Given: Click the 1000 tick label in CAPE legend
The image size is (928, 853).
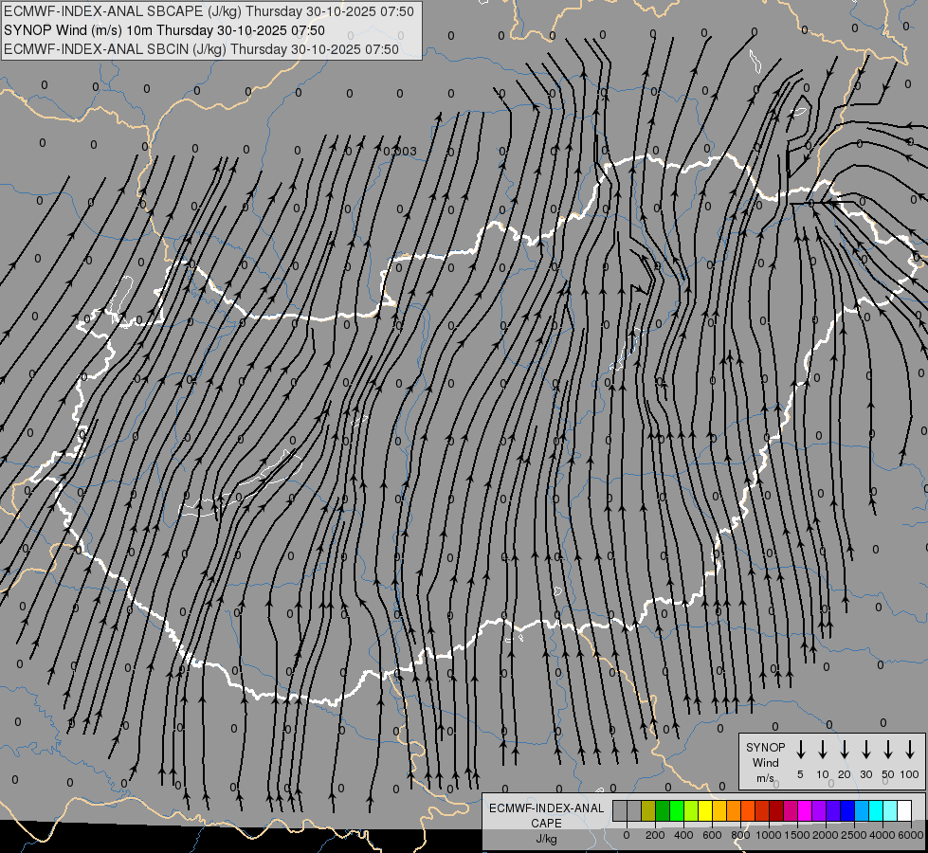Looking at the screenshot, I should (770, 835).
